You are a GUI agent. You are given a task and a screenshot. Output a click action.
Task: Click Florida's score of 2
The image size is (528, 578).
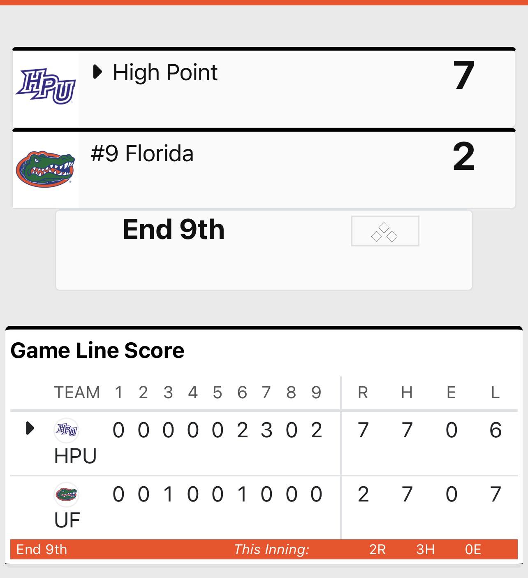pyautogui.click(x=464, y=156)
